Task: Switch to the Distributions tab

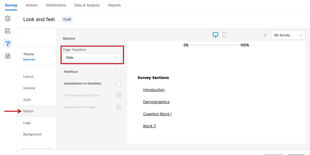Action: 56,5
